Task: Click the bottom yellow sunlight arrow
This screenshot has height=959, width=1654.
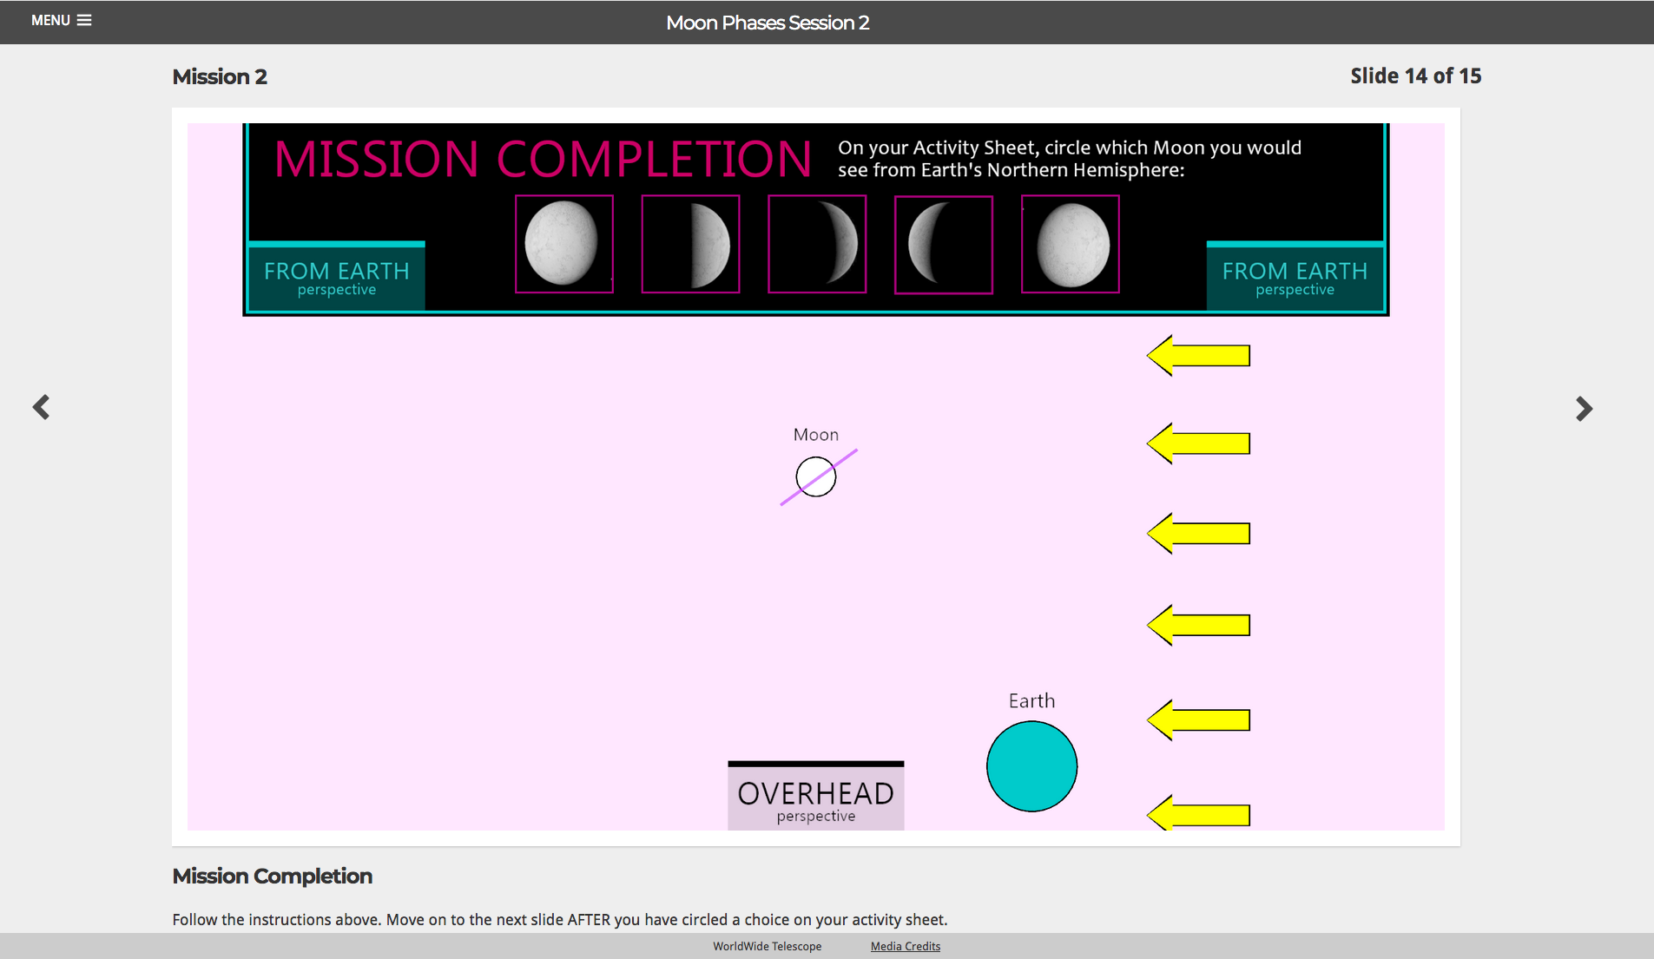Action: [x=1198, y=814]
